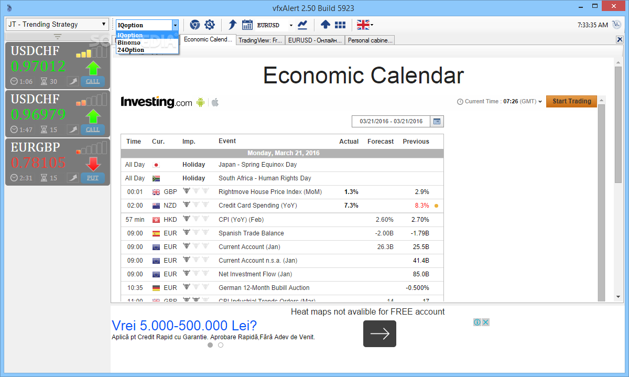Select second ad carousel dot
Screen dimensions: 629x377
[x=221, y=345]
